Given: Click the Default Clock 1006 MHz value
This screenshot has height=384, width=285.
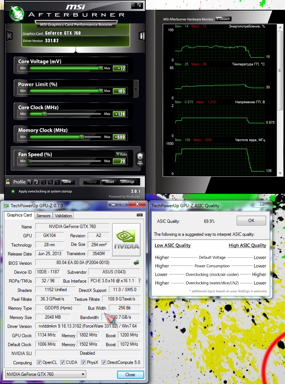Looking at the screenshot, I should click(x=46, y=344).
